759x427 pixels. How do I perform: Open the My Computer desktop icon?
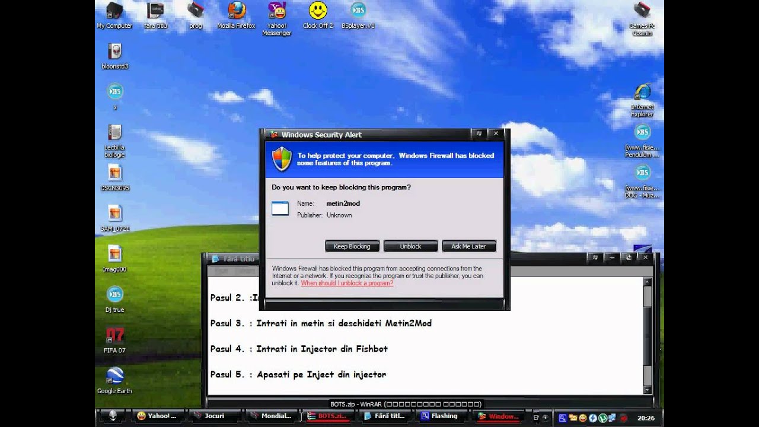tap(114, 12)
